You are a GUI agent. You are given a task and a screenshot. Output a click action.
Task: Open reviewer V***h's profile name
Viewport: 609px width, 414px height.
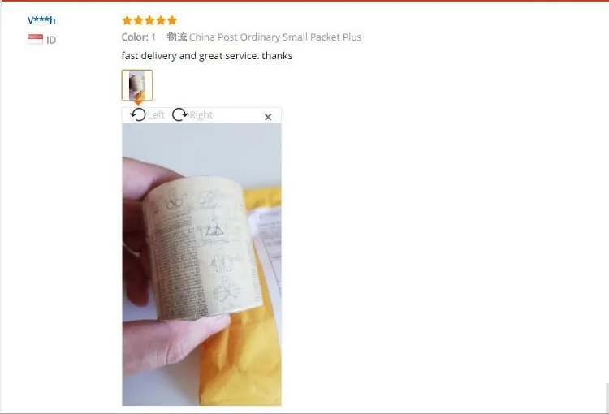point(41,20)
